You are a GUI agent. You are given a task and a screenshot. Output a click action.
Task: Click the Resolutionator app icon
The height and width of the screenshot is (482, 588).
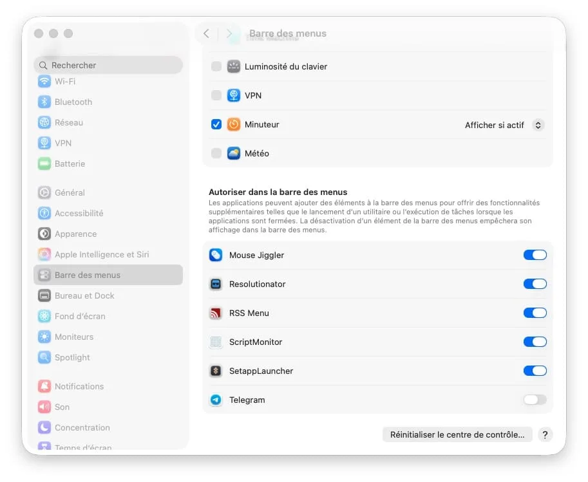coord(216,284)
